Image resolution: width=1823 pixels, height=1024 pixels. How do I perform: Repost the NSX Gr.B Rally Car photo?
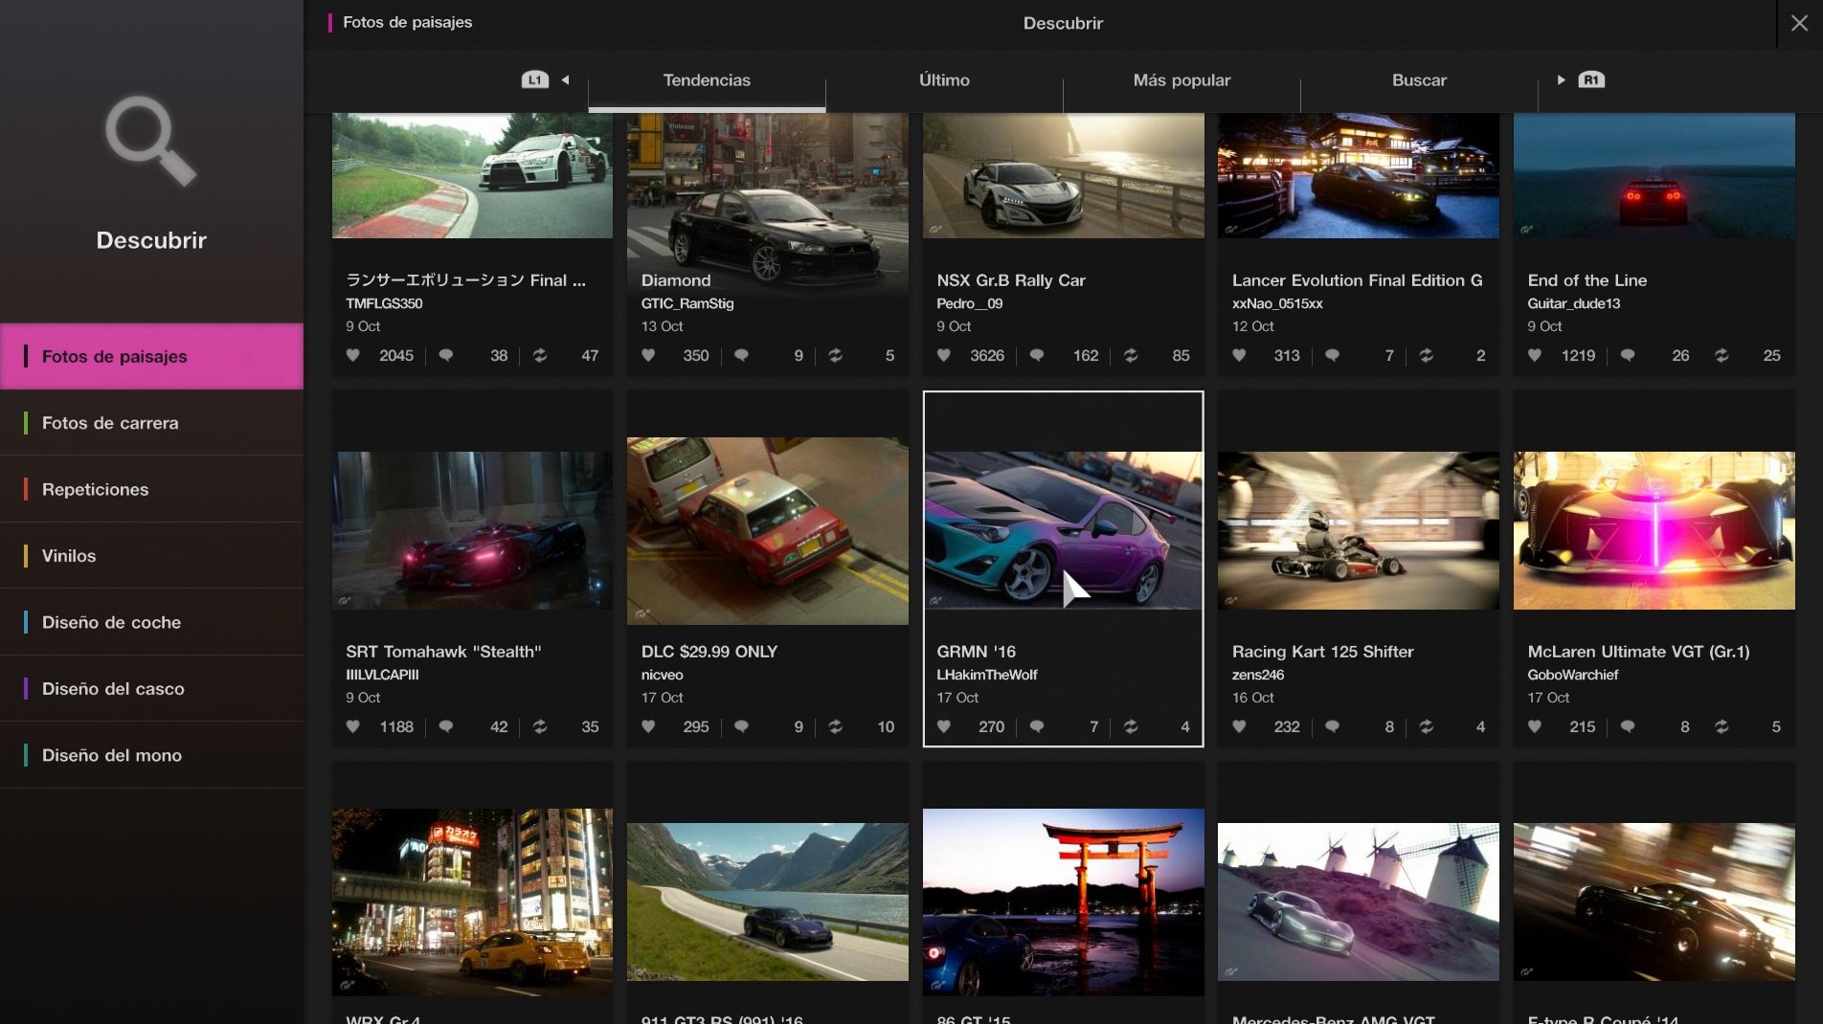coord(1131,355)
